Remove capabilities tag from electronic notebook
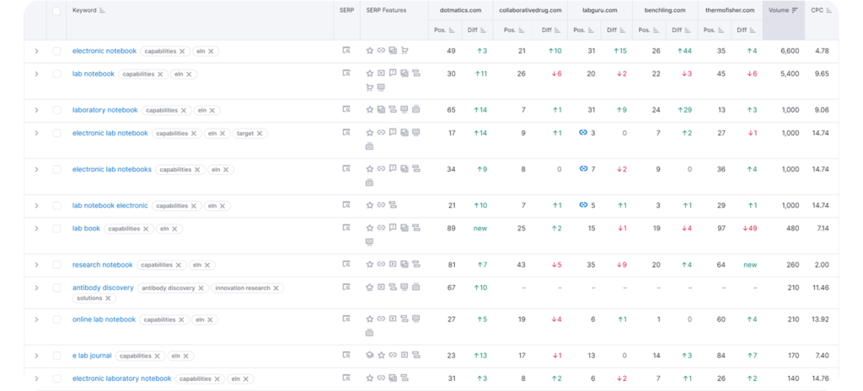 pos(182,51)
